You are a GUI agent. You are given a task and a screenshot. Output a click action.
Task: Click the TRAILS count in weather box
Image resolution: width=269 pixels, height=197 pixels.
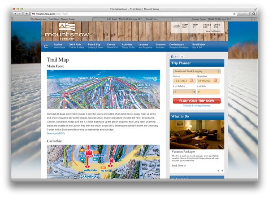point(207,26)
